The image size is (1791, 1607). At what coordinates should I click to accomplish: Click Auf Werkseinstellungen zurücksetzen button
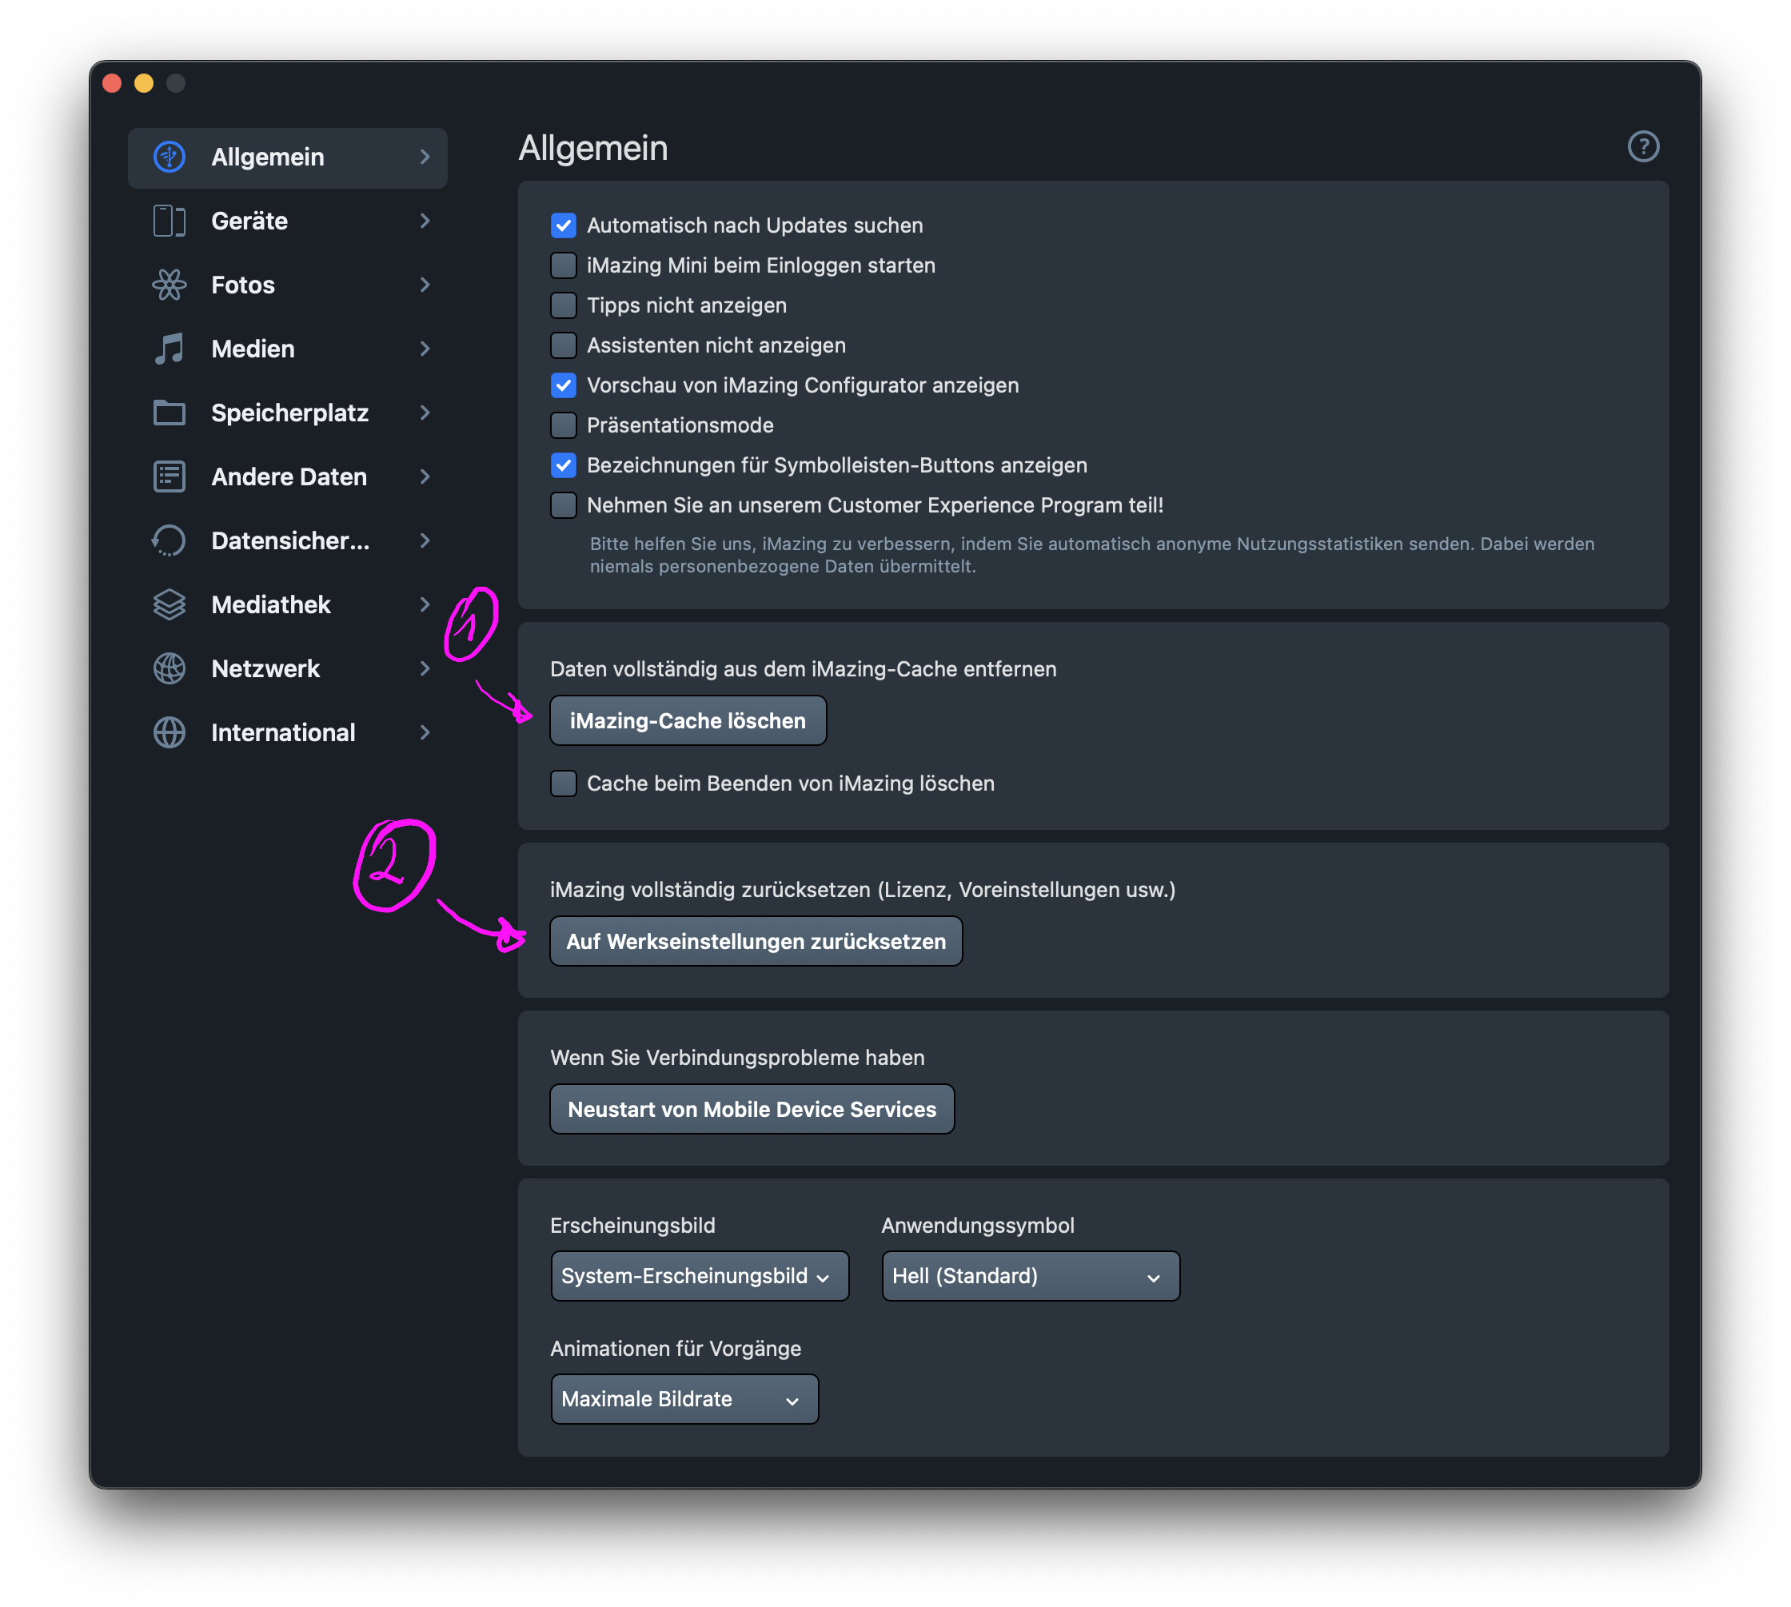(756, 941)
